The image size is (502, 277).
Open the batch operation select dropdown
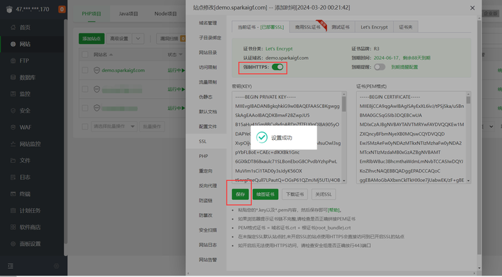click(114, 127)
